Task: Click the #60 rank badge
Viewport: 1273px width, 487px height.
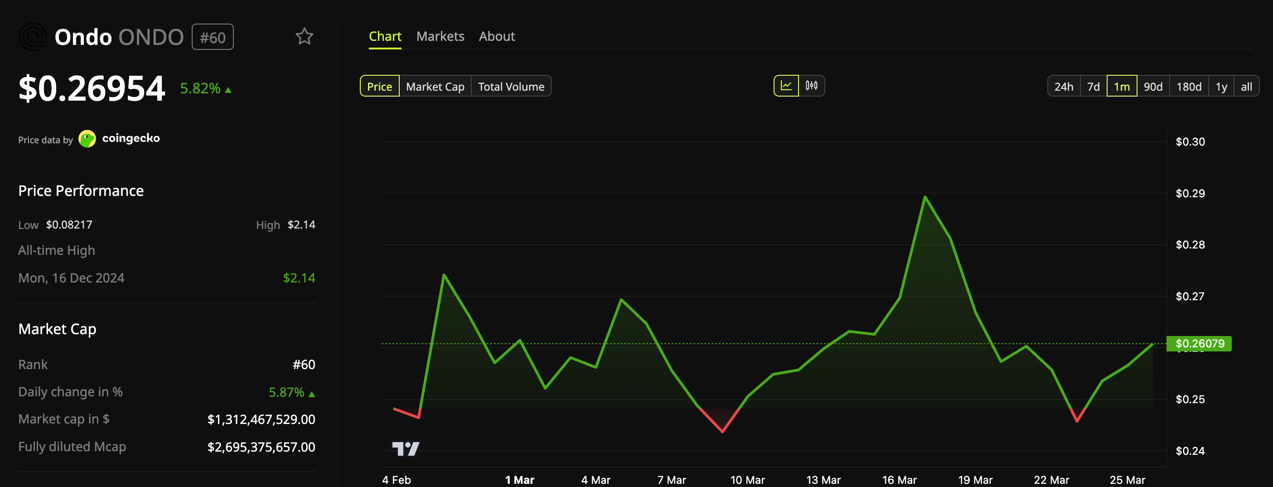Action: coord(213,37)
